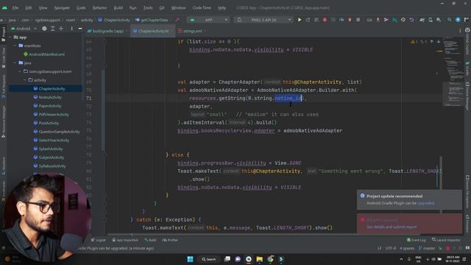Open the Android project view dropdown
The height and width of the screenshot is (265, 471).
[x=24, y=29]
